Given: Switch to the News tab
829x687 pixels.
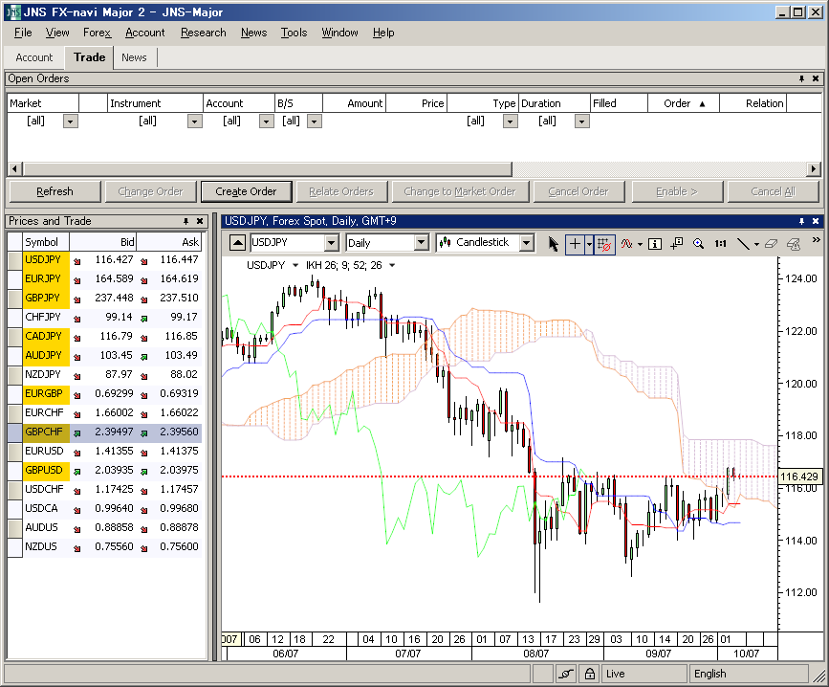Looking at the screenshot, I should (x=134, y=57).
